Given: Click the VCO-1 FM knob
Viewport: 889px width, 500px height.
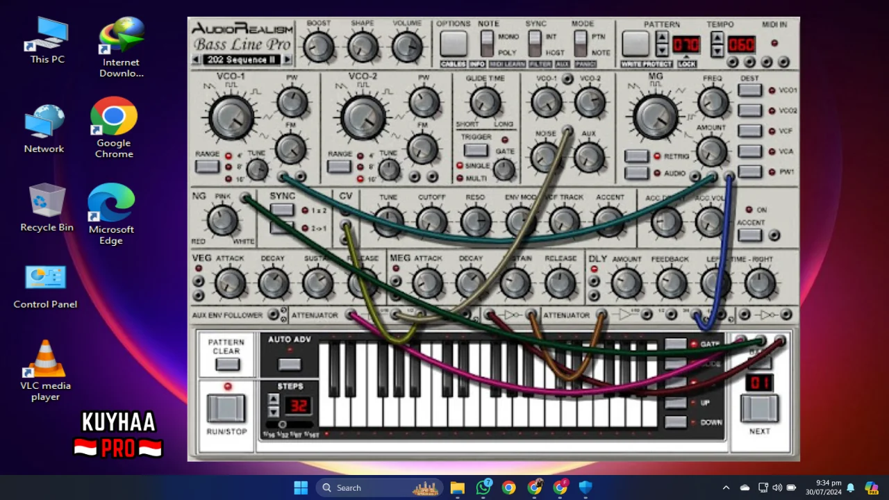Looking at the screenshot, I should pyautogui.click(x=291, y=148).
